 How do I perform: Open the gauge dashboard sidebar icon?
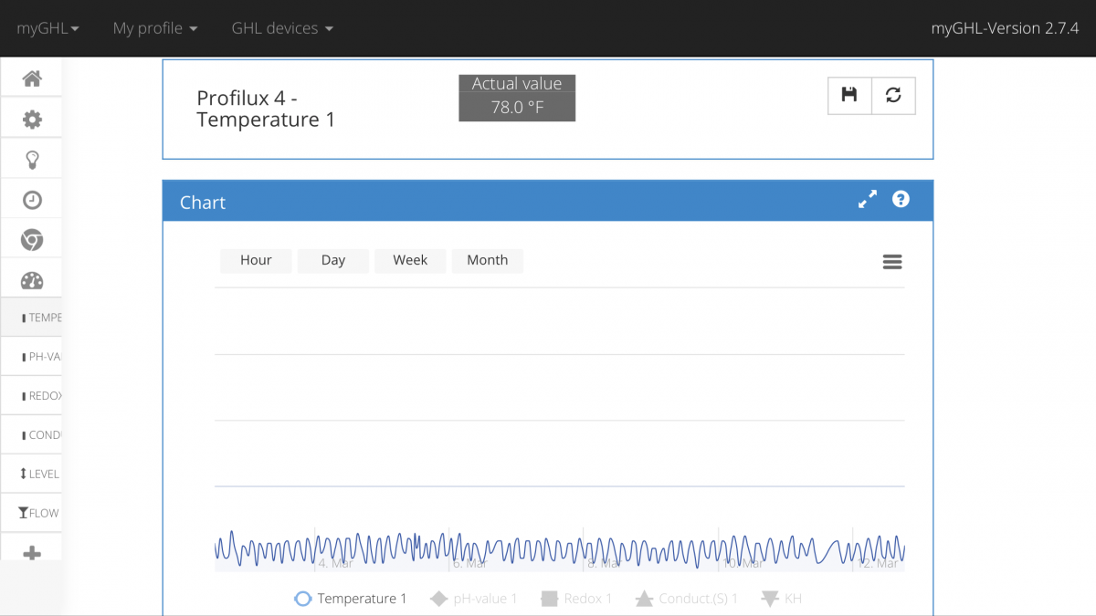click(32, 280)
